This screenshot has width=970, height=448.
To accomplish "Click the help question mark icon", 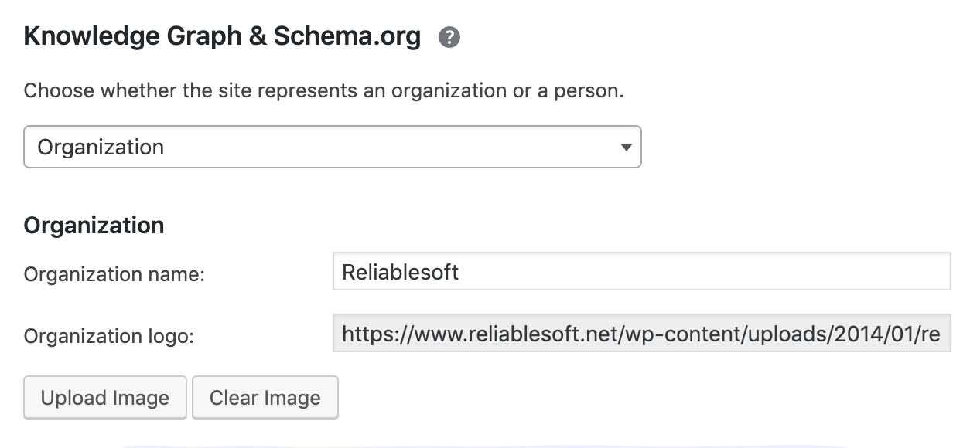I will pyautogui.click(x=449, y=37).
